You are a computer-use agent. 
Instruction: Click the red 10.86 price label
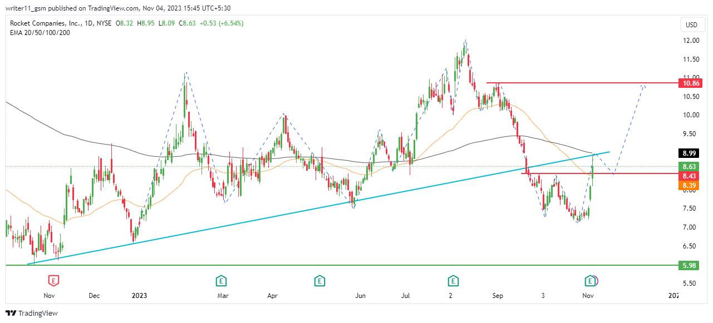coord(690,83)
